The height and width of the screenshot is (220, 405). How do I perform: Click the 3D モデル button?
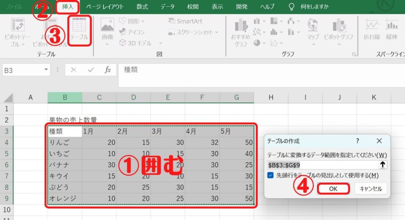(136, 43)
